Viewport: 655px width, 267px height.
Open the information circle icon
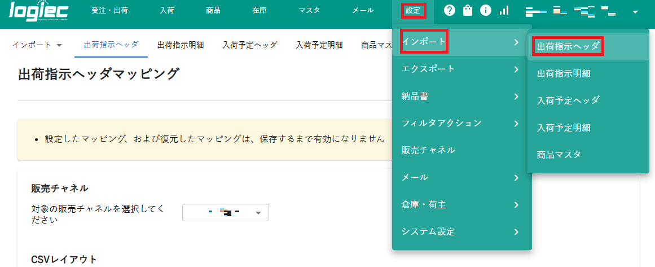[x=486, y=11]
